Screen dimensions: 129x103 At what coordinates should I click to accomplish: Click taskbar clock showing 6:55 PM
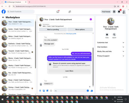[x=120, y=97]
